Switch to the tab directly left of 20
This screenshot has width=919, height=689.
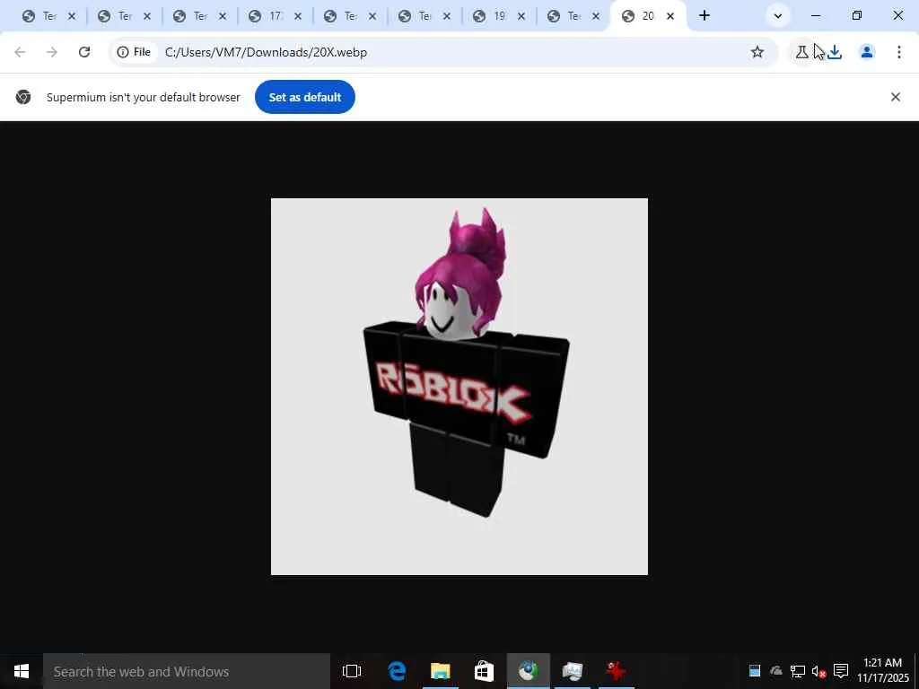tap(573, 16)
